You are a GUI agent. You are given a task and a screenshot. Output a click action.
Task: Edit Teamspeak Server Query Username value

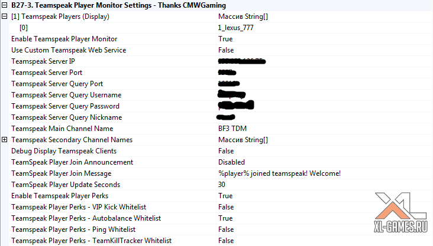[x=231, y=94]
